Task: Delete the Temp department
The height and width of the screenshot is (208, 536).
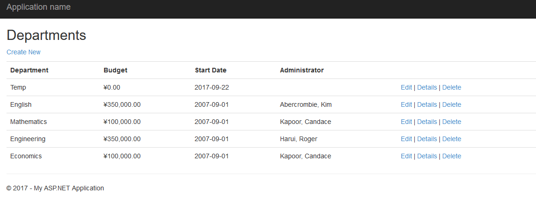Action: [451, 87]
